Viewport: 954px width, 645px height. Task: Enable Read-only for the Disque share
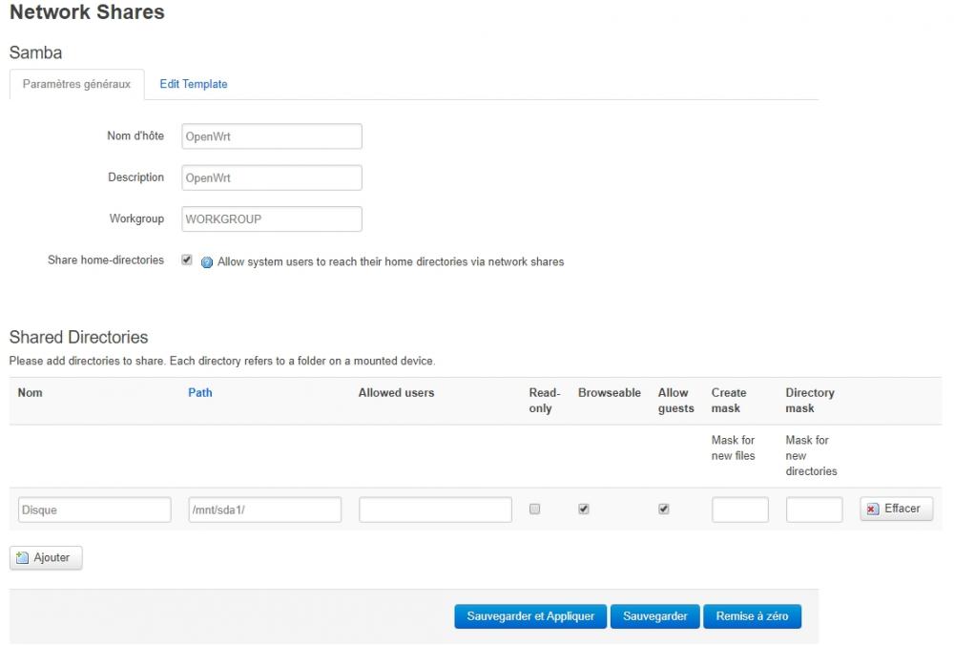click(x=535, y=510)
